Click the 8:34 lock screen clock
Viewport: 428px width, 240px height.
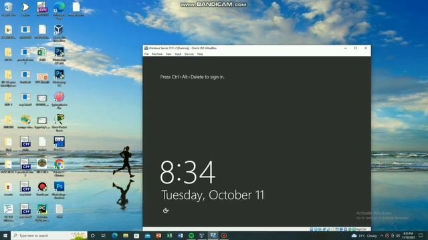click(x=187, y=172)
